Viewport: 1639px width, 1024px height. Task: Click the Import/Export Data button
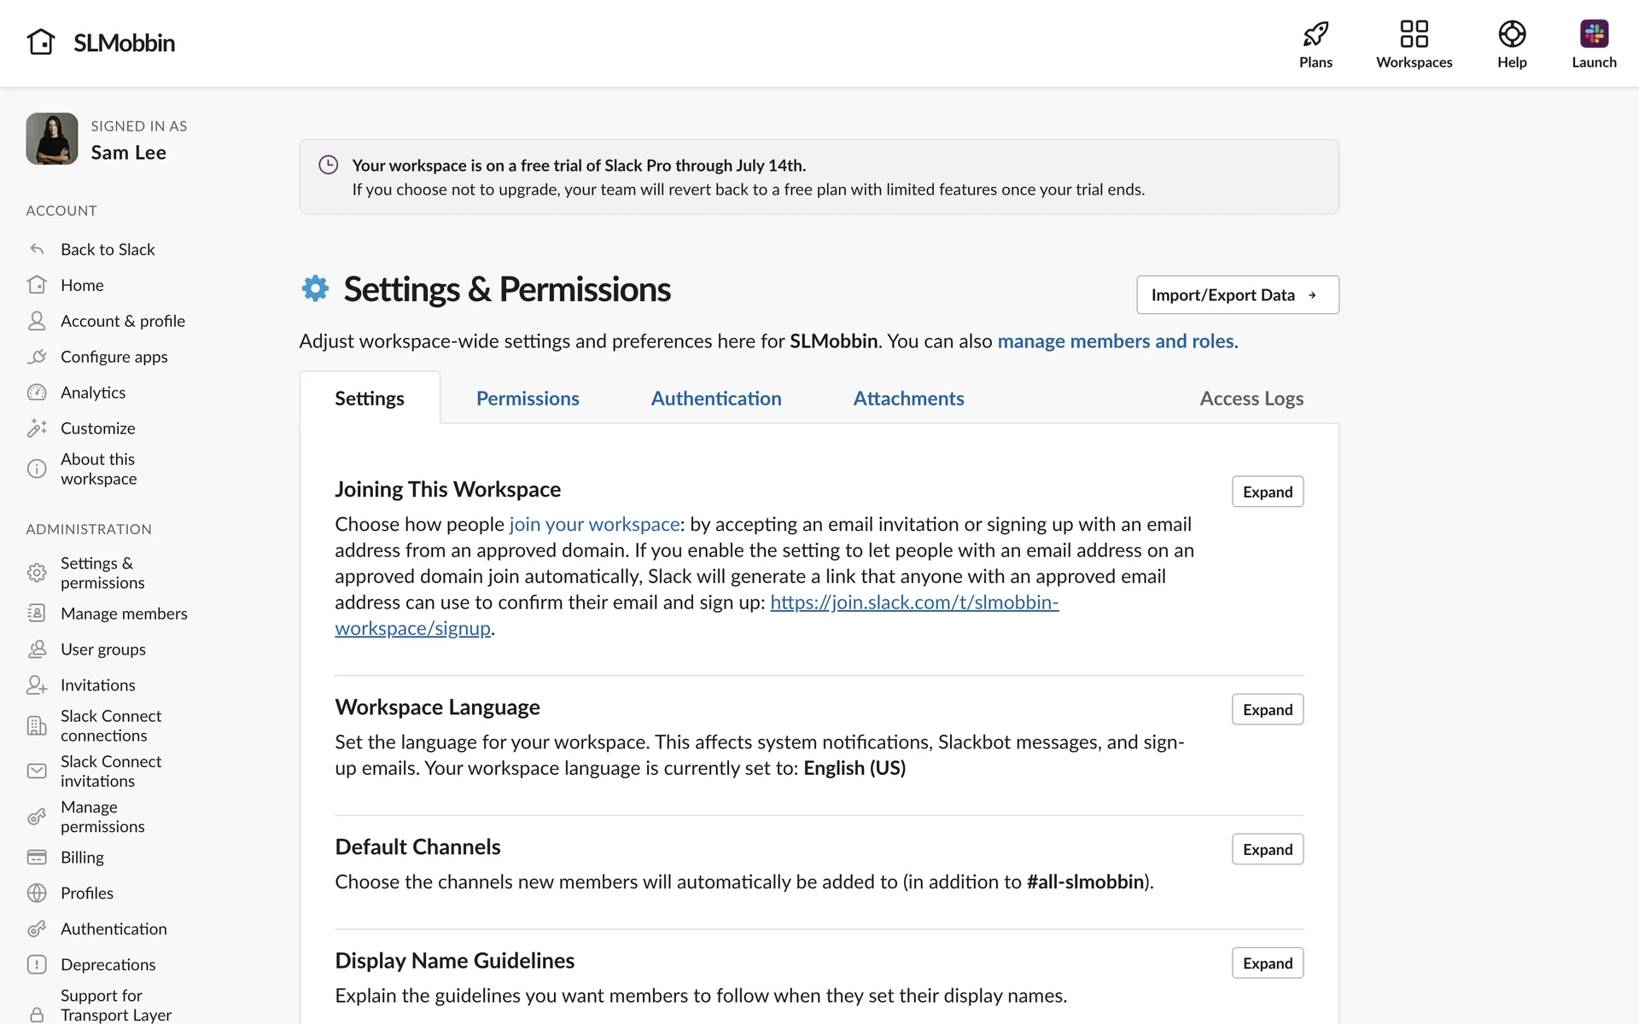click(1237, 294)
